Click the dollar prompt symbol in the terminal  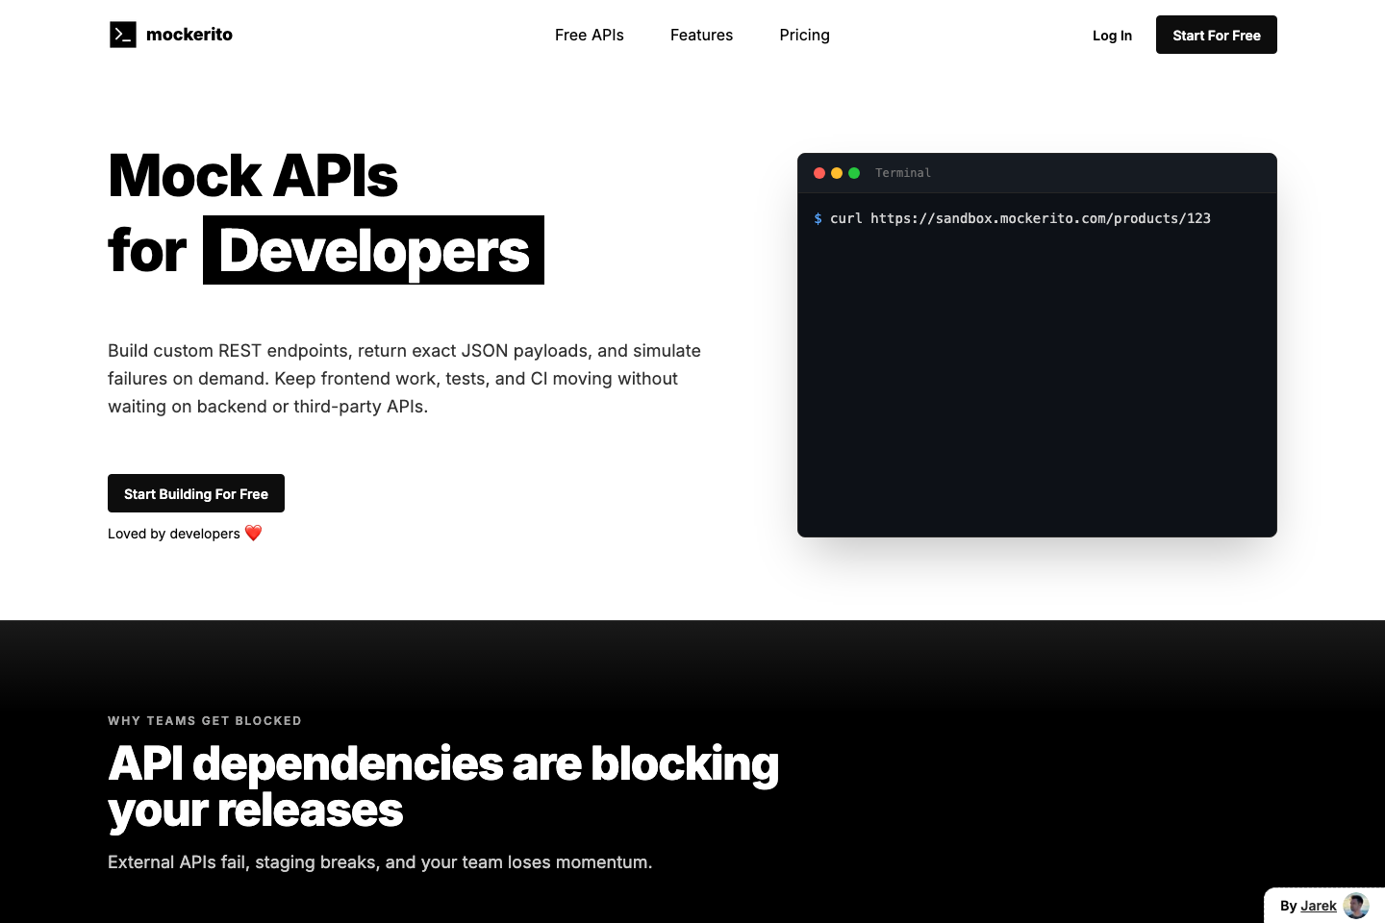point(818,218)
